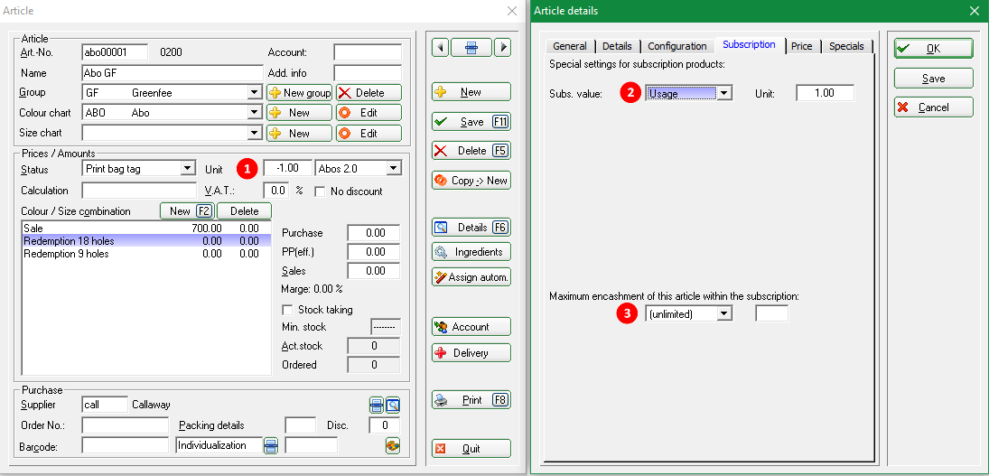Open maximum encashment dropdown (unlimited)
989x476 pixels.
(724, 313)
